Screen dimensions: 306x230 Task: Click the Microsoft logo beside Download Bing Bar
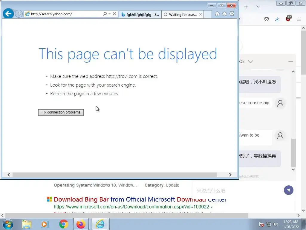pos(50,199)
